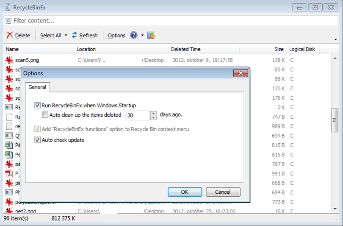
Task: Click the 120 K size cell
Action: coord(278,89)
